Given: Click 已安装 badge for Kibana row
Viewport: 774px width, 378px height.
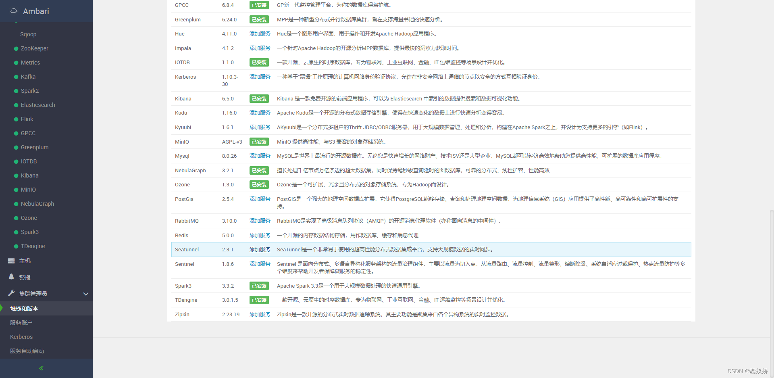Looking at the screenshot, I should pos(259,99).
